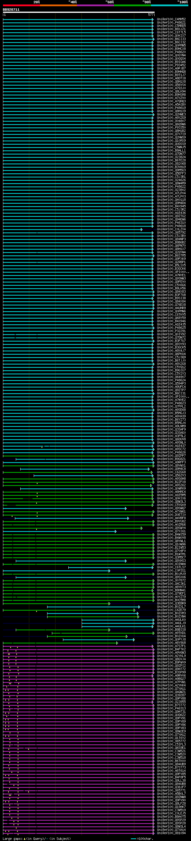Click the label UniRef100_A4ULK0
The height and width of the screenshot is (841, 191).
click(171, 620)
